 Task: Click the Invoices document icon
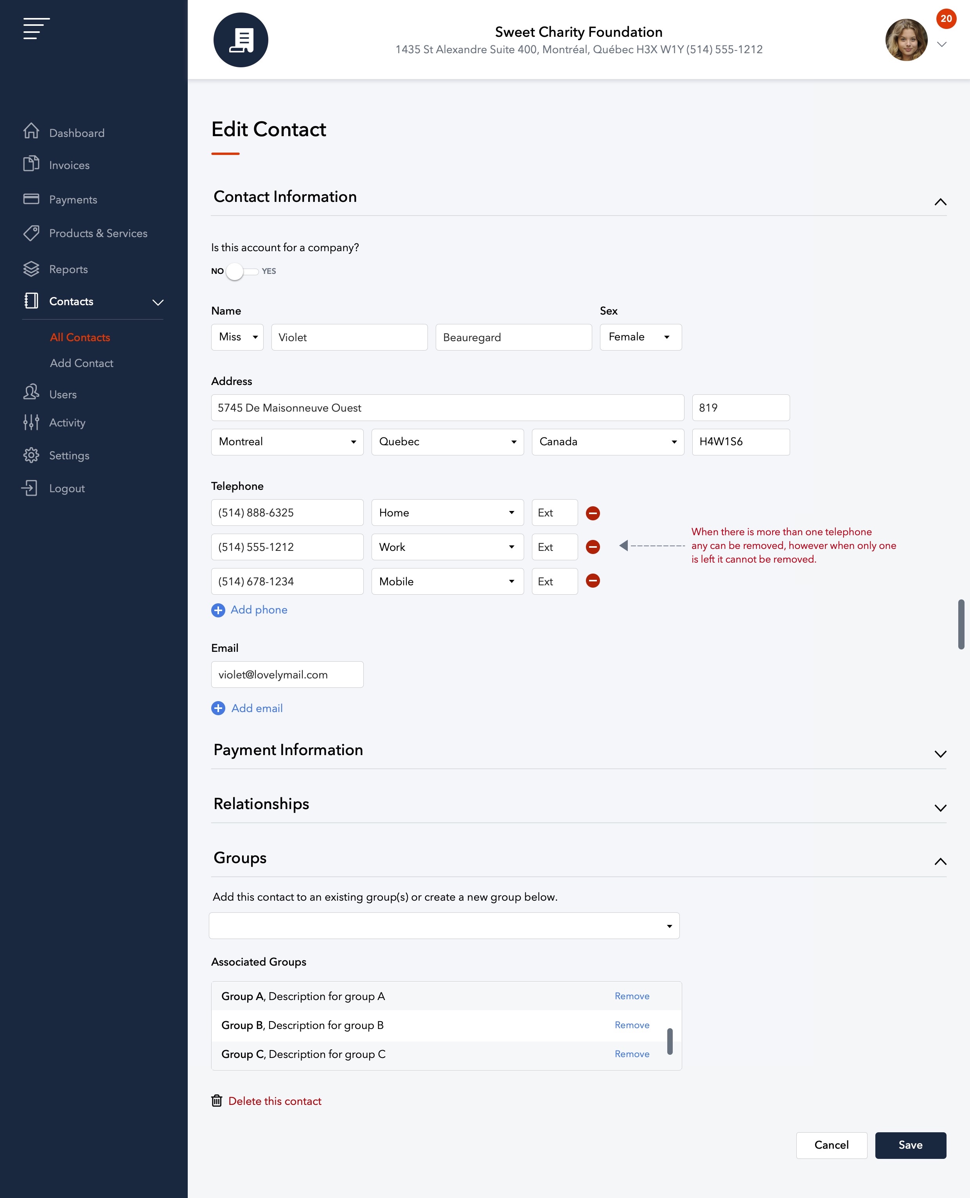point(31,164)
